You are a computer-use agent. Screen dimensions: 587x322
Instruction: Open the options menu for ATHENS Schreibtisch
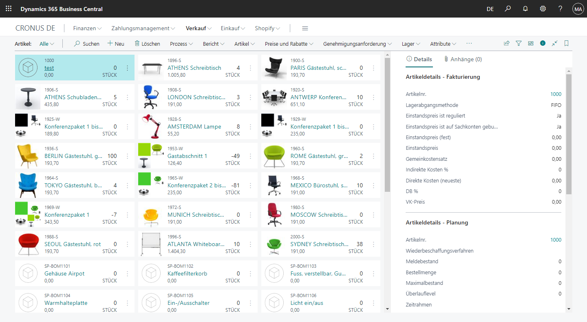point(250,68)
